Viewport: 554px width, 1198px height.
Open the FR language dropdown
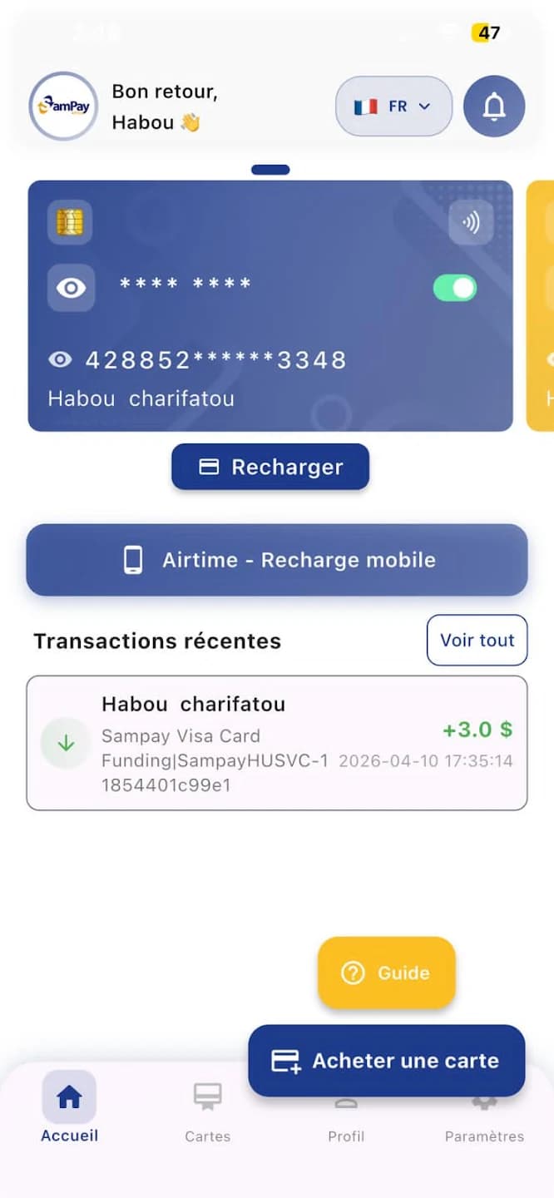click(x=393, y=106)
